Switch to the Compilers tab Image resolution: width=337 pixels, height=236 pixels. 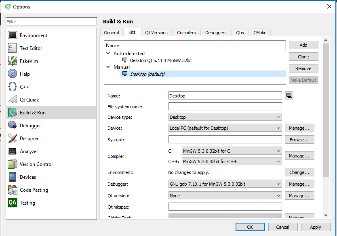pyautogui.click(x=186, y=33)
